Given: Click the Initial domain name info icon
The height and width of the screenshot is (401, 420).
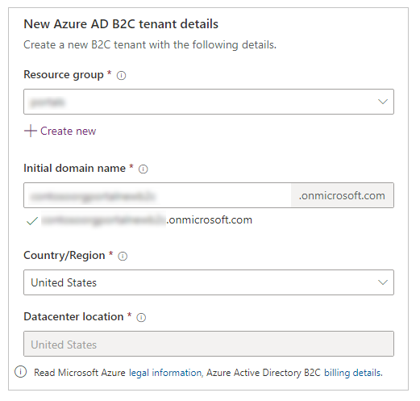Looking at the screenshot, I should point(143,169).
